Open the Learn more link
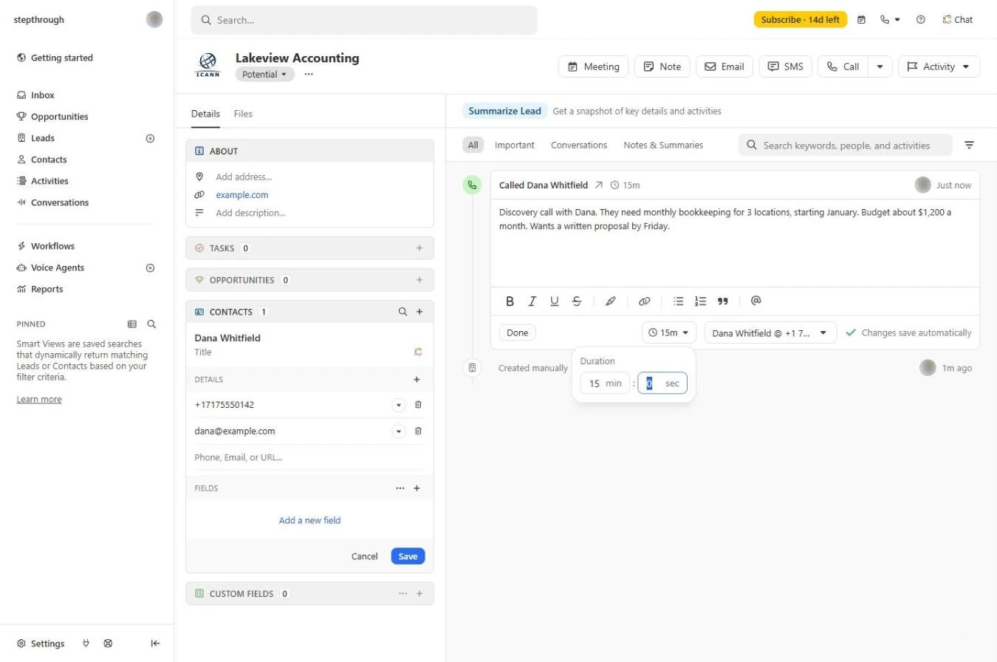 point(39,400)
